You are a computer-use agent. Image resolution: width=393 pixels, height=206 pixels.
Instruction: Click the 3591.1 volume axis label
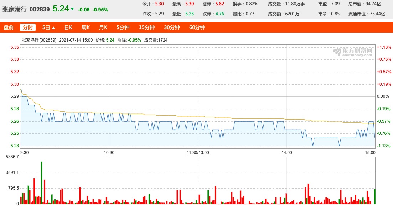click(x=12, y=173)
